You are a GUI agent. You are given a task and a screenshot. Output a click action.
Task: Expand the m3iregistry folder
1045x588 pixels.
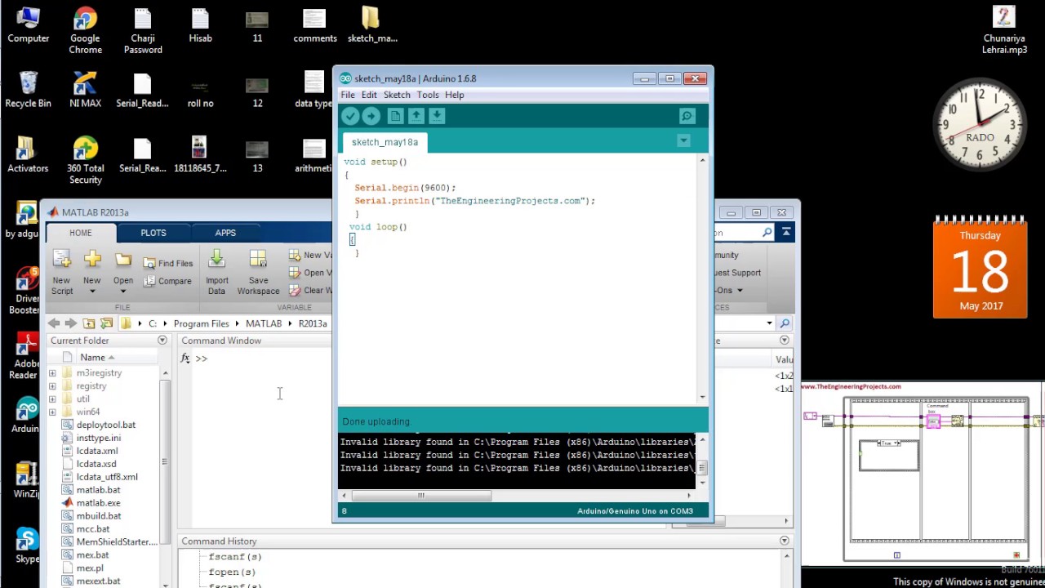coord(52,373)
